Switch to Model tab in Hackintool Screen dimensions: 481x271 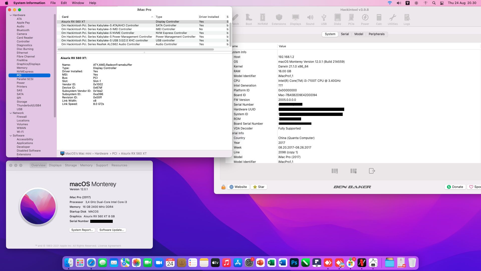tap(358, 34)
